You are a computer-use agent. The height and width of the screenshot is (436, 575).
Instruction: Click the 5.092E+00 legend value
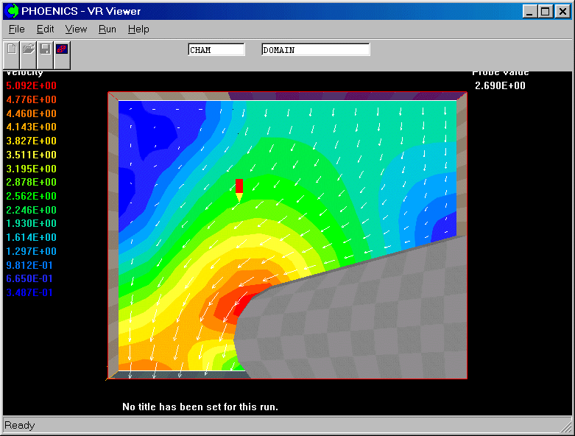click(31, 85)
